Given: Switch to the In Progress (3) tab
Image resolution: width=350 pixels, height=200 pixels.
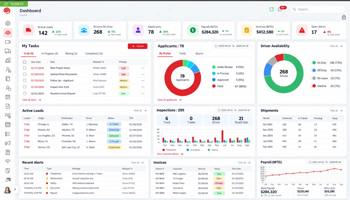Looking at the screenshot, I should [x=50, y=53].
